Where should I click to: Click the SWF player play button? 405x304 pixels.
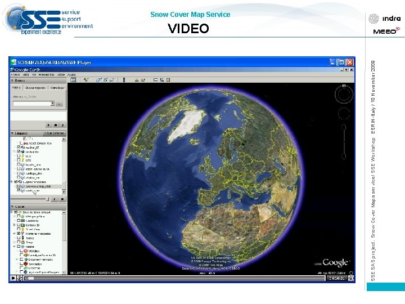click(13, 278)
